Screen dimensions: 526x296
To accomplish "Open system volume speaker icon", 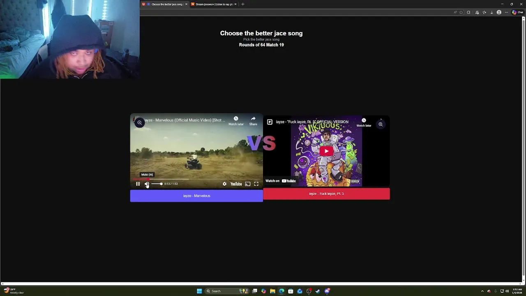I will coord(507,291).
